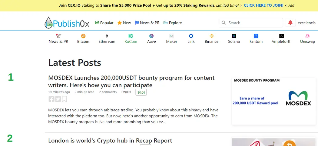318x146 pixels.
Task: Click the KuCoin category icon
Action: 131,36
